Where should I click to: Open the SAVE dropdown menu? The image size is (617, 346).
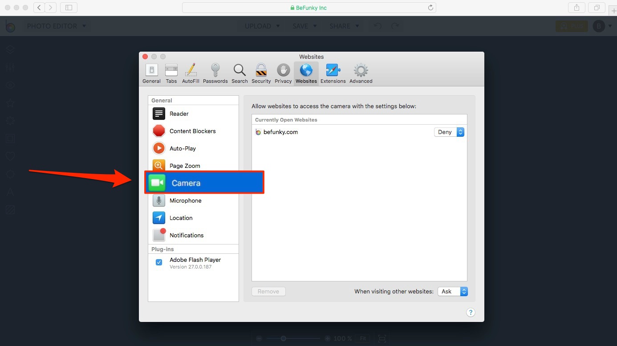tap(304, 26)
